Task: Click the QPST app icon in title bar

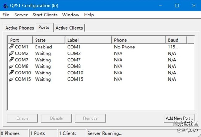Action: point(5,6)
